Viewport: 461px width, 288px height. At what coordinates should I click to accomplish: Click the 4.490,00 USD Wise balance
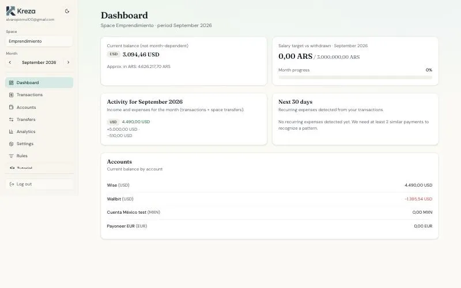pyautogui.click(x=418, y=185)
